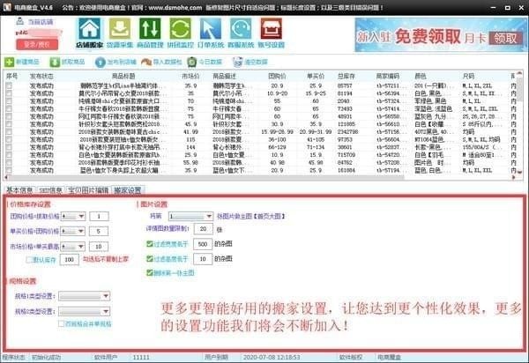Click the width filter field showing 500
Screen dimensions: 529x363
click(203, 244)
